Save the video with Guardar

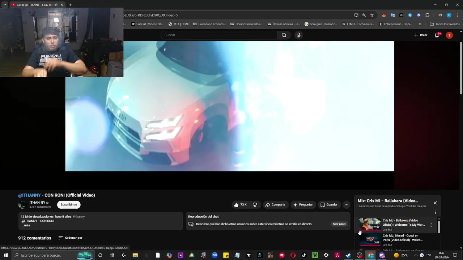[x=329, y=205]
